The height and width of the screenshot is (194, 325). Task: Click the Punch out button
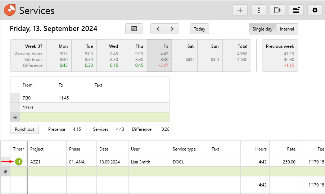pyautogui.click(x=24, y=129)
